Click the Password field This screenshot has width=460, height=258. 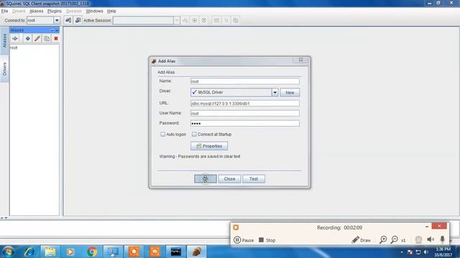(x=244, y=123)
